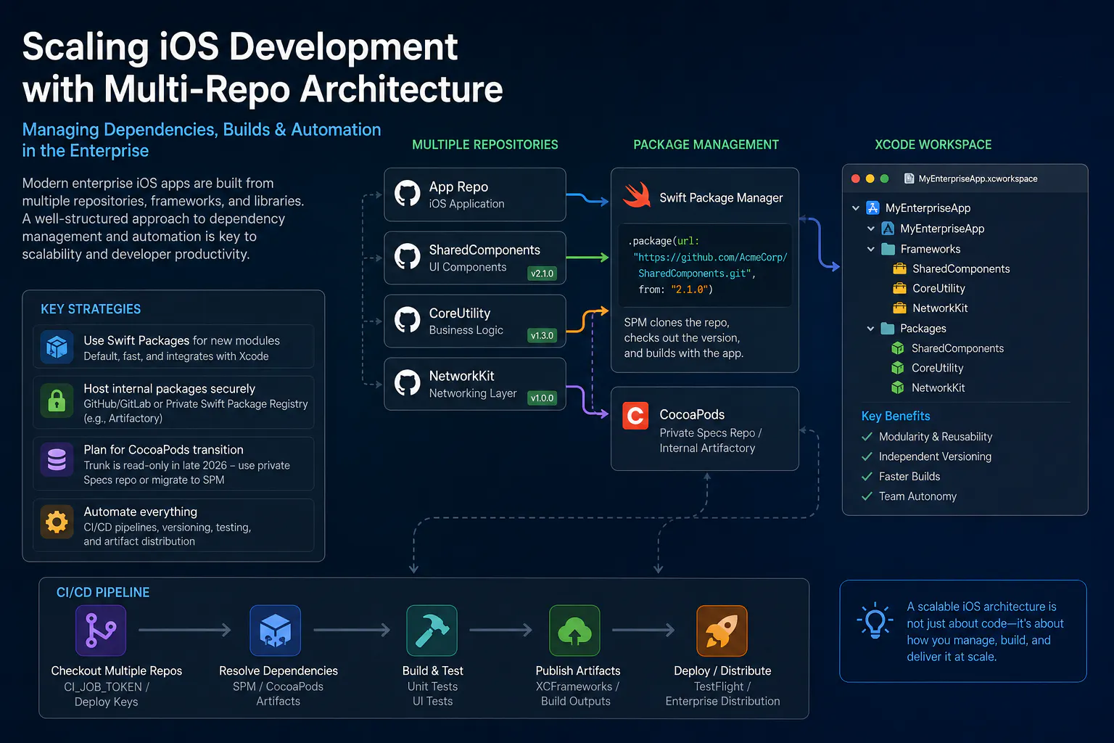Click the GitHub icon on the CoreUtility Business Logic card
This screenshot has width=1114, height=743.
coord(408,320)
